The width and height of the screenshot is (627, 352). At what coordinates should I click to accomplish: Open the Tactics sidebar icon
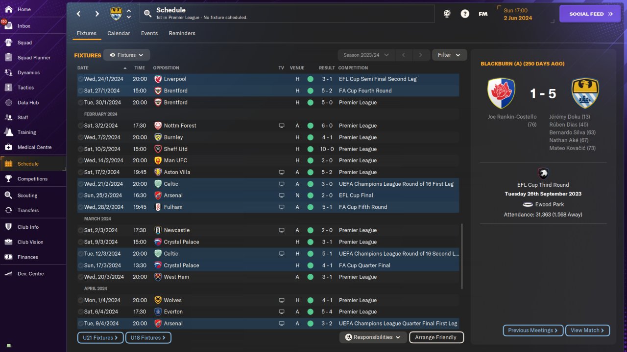8,88
